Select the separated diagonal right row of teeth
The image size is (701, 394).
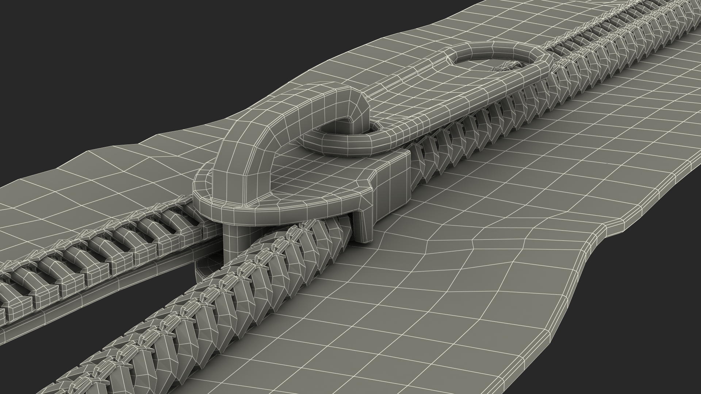point(204,303)
